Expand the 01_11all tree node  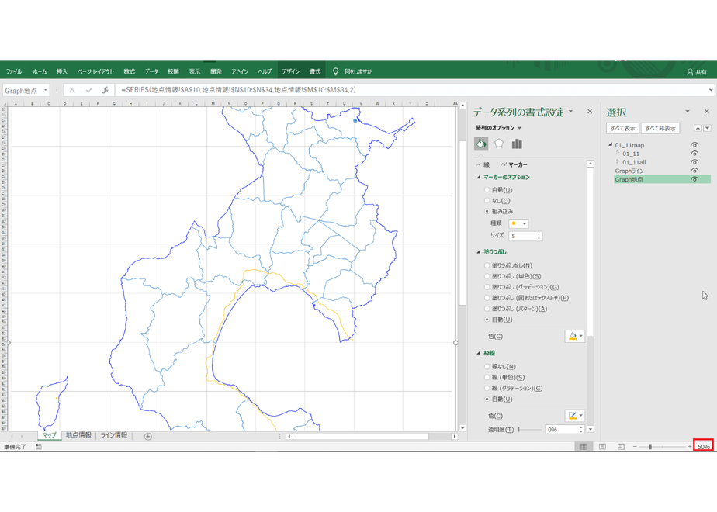[618, 161]
